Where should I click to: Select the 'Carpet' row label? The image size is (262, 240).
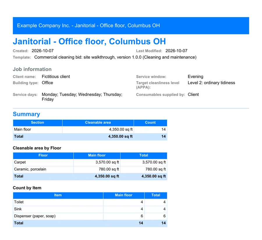20,162
